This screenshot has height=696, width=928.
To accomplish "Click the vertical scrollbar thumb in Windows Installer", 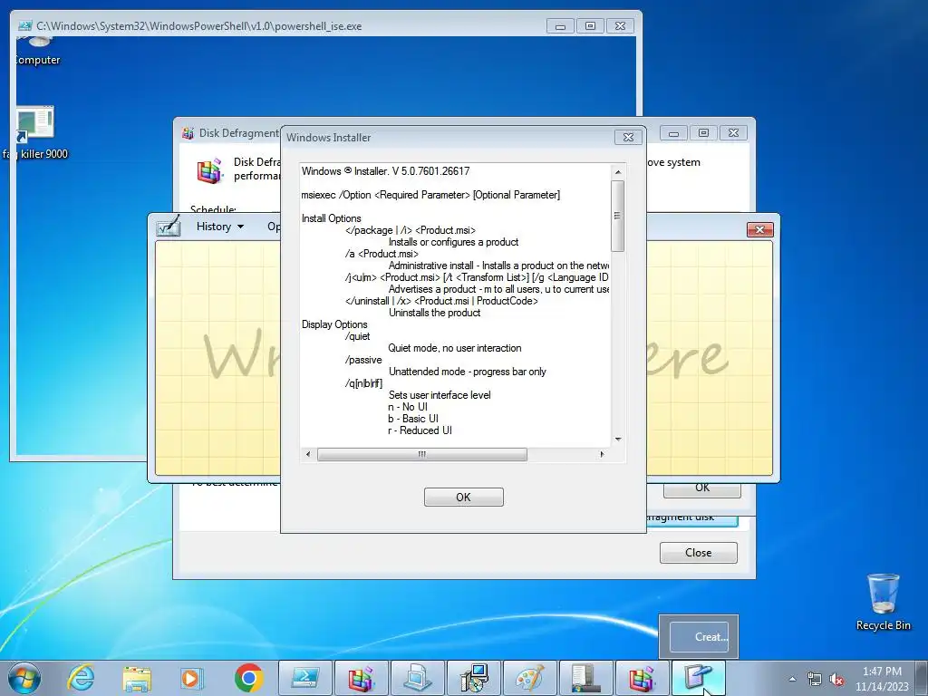I will (x=617, y=216).
